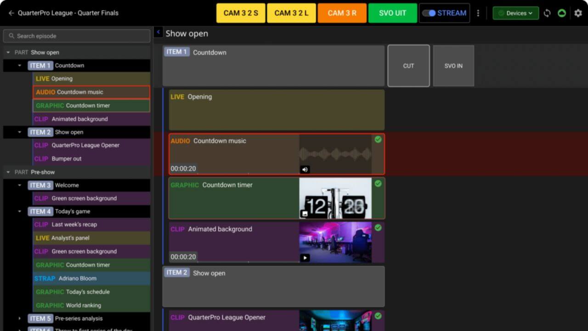Image resolution: width=588 pixels, height=331 pixels.
Task: Click the back arrow next to QuarterPro League
Action: tap(11, 13)
